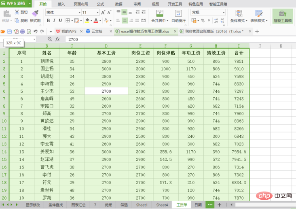Apply cell borders icon
Image resolution: width=296 pixels, height=209 pixels.
tap(68, 20)
